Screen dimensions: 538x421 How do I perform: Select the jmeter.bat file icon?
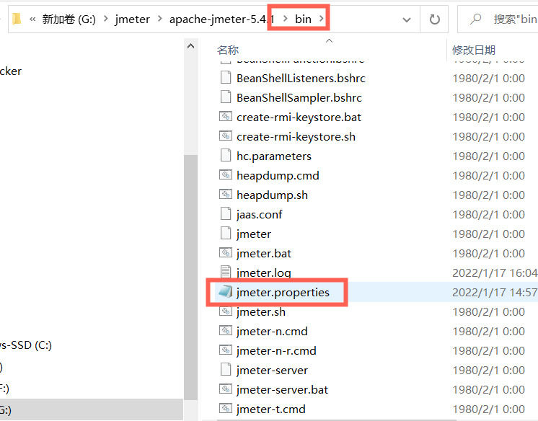[226, 253]
